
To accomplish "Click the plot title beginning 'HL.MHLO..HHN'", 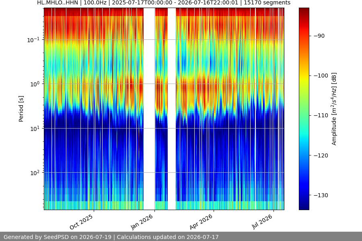I will 164,3.
